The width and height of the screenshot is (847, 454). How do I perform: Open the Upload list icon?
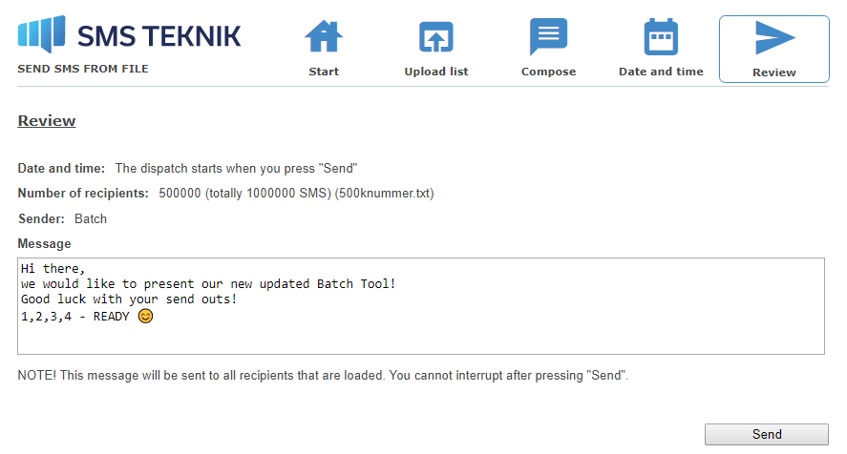pyautogui.click(x=436, y=36)
